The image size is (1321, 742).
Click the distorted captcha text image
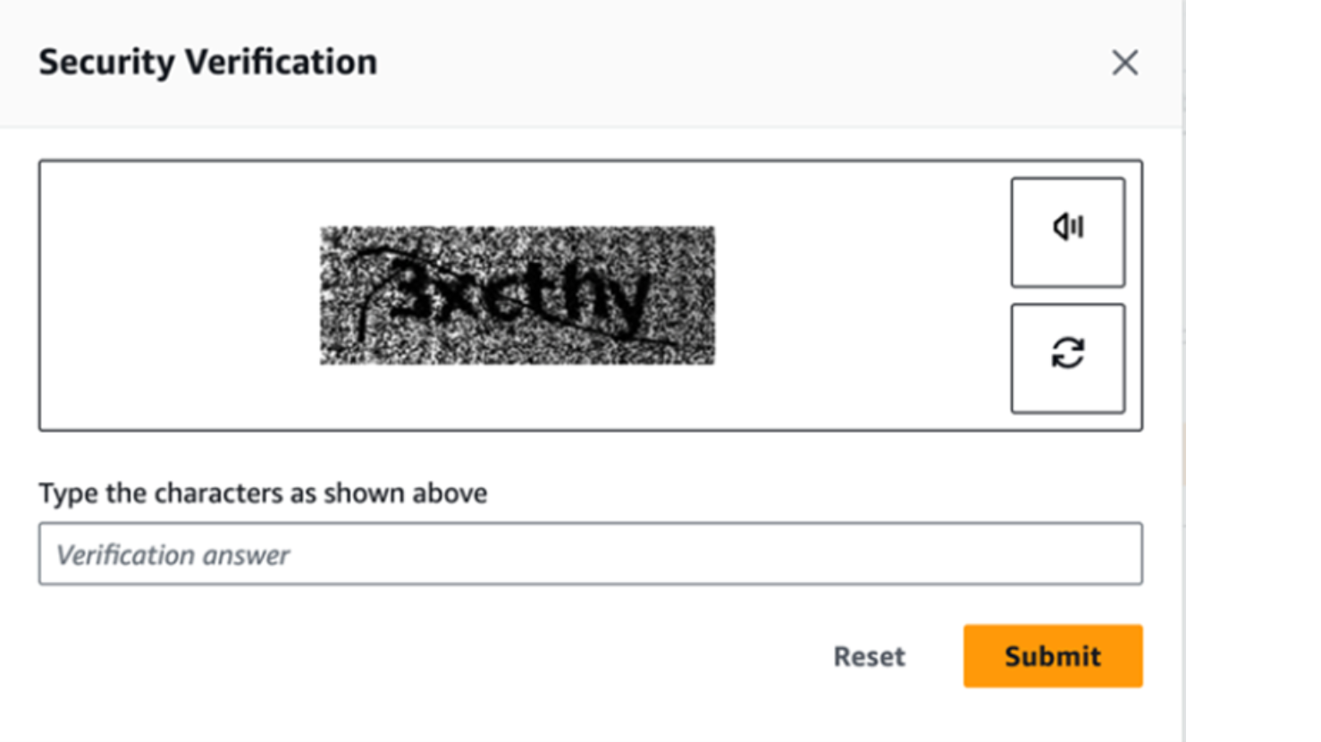pos(517,295)
